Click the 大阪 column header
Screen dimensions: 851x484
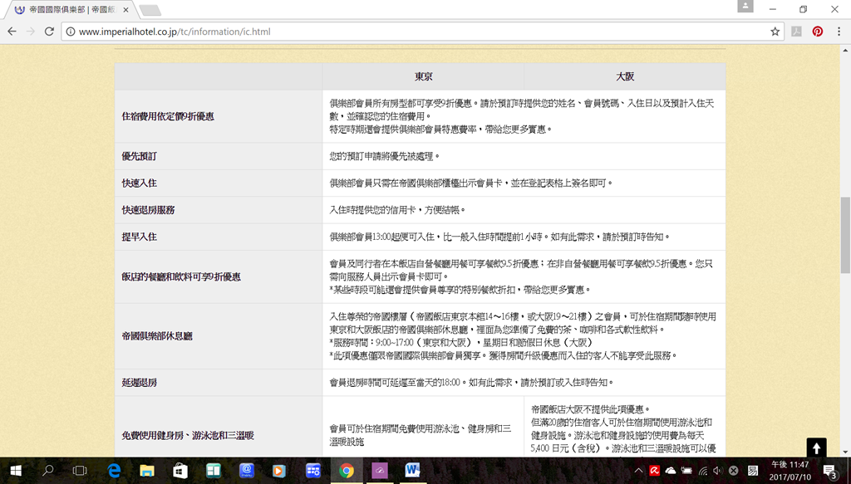tap(625, 76)
